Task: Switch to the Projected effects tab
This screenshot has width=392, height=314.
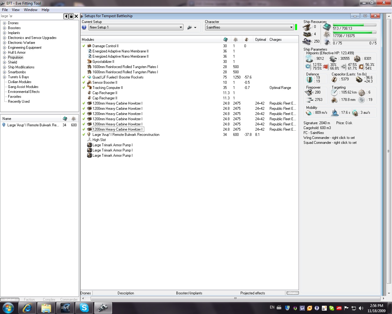Action: tap(253, 293)
